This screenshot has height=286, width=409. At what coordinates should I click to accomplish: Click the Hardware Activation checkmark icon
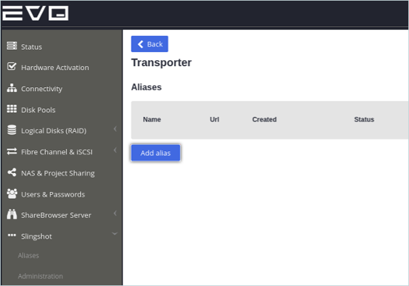click(x=11, y=67)
